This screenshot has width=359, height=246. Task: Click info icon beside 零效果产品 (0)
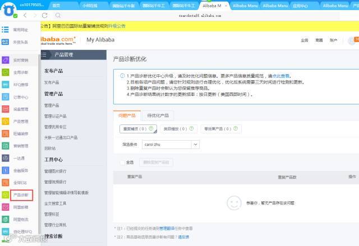(236, 128)
